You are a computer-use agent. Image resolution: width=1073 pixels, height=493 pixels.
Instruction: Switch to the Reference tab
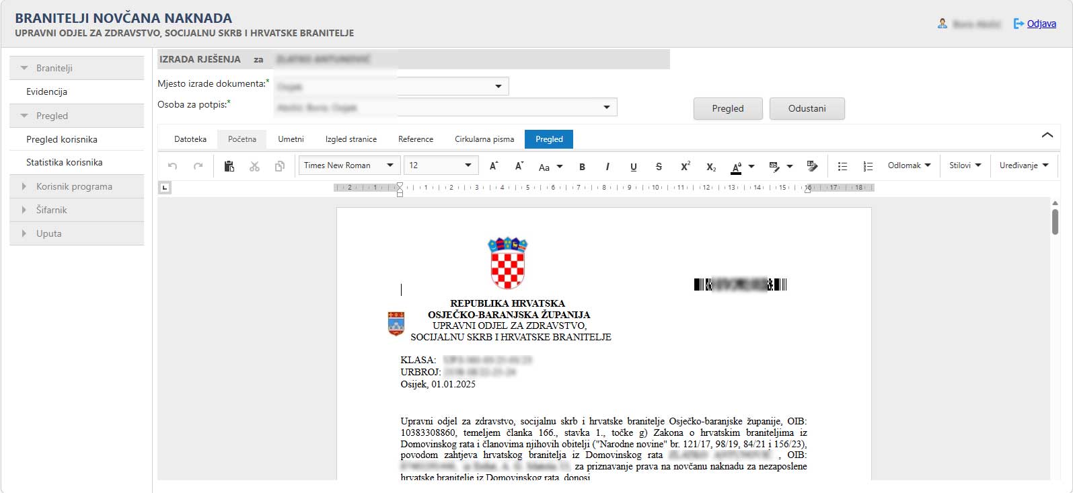tap(416, 139)
